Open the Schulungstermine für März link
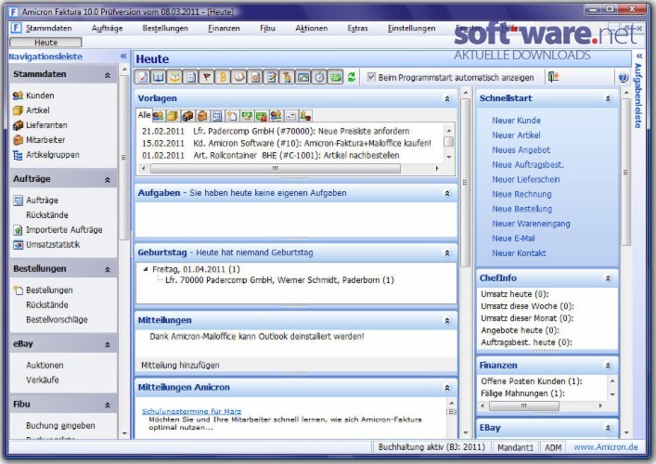 click(x=192, y=411)
